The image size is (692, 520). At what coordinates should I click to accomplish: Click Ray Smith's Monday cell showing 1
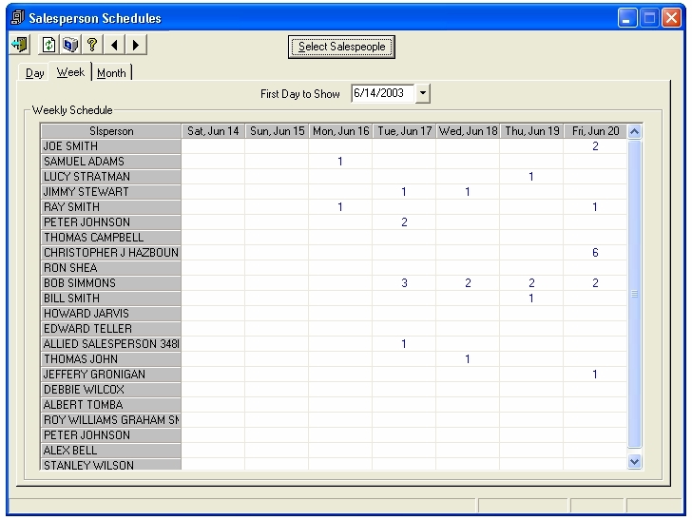pyautogui.click(x=340, y=207)
